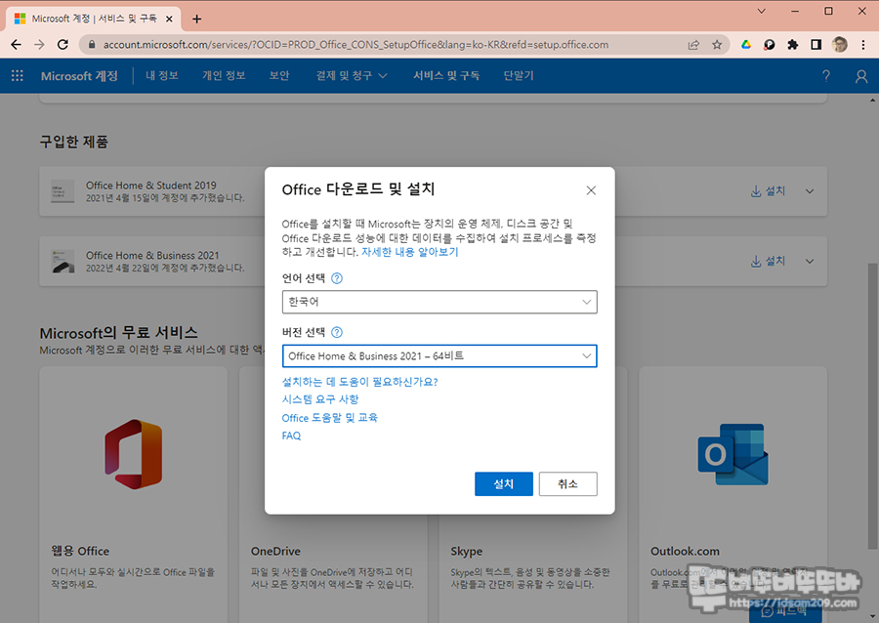The image size is (879, 623).
Task: Toggle the browser side panel icon
Action: [816, 45]
